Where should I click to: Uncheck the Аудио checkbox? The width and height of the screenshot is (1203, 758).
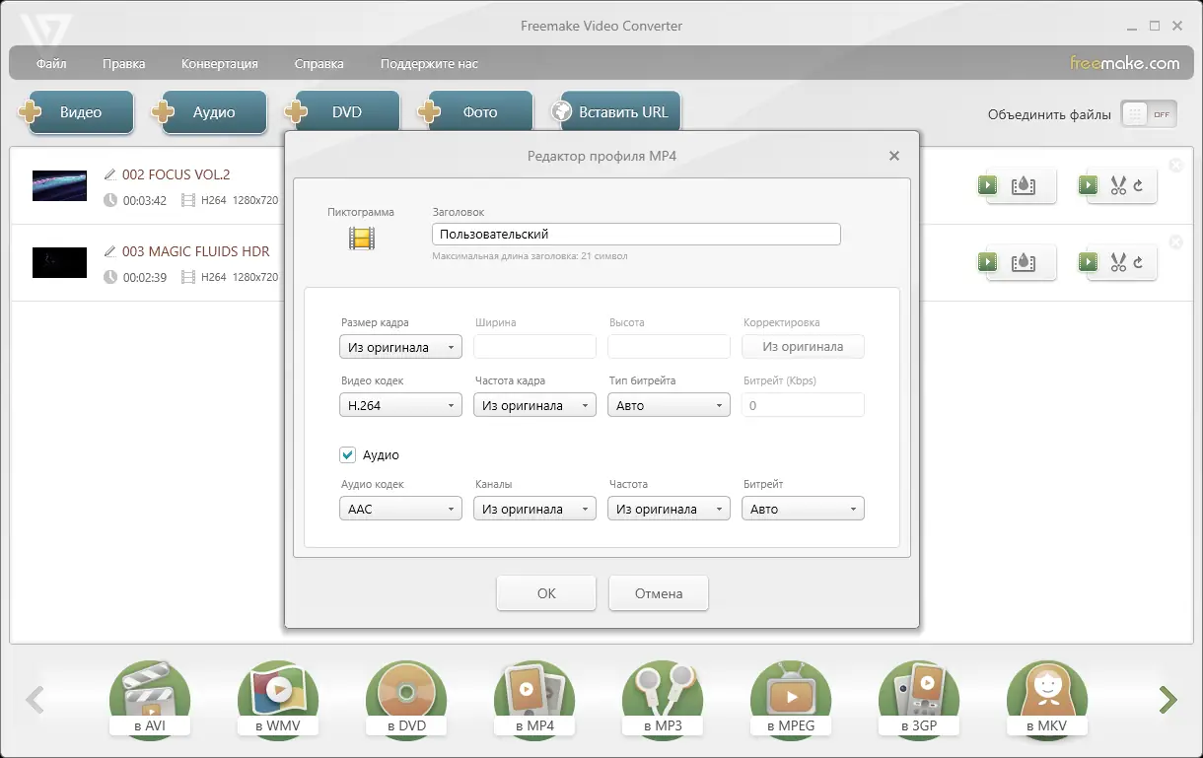click(x=347, y=454)
